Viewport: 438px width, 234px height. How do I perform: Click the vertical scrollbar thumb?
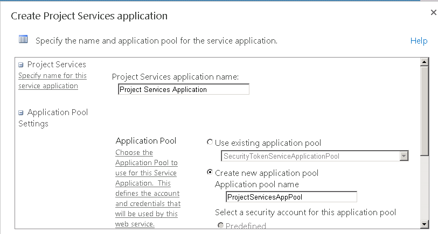click(425, 111)
